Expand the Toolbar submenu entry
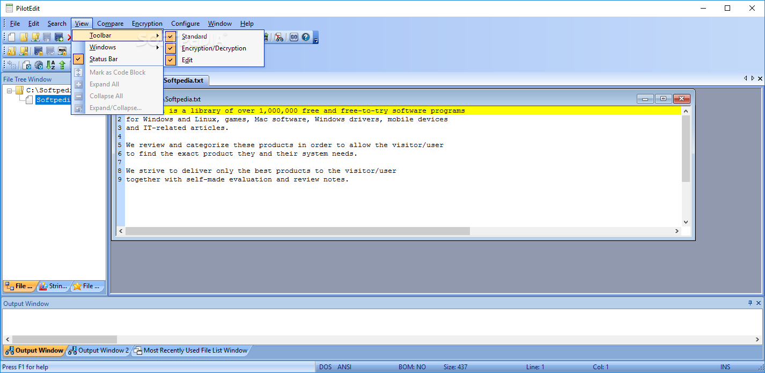The width and height of the screenshot is (765, 373). pyautogui.click(x=117, y=35)
